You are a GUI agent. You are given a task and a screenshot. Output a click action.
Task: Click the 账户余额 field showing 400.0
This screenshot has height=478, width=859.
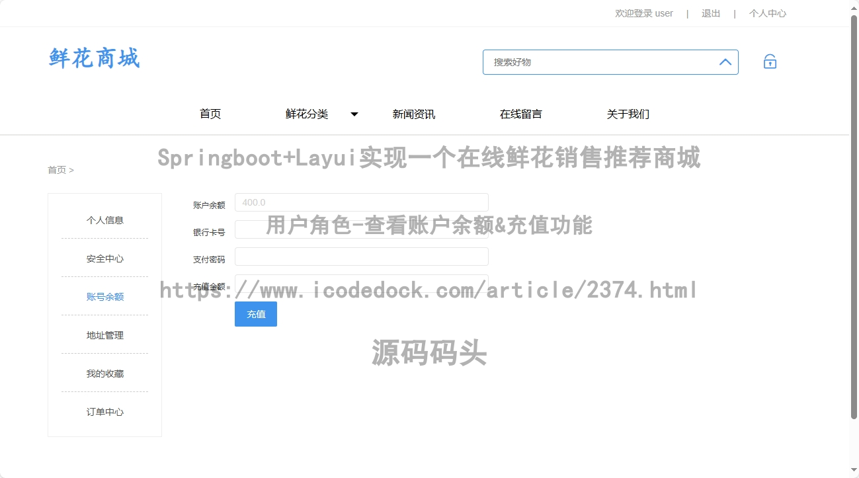click(x=362, y=202)
